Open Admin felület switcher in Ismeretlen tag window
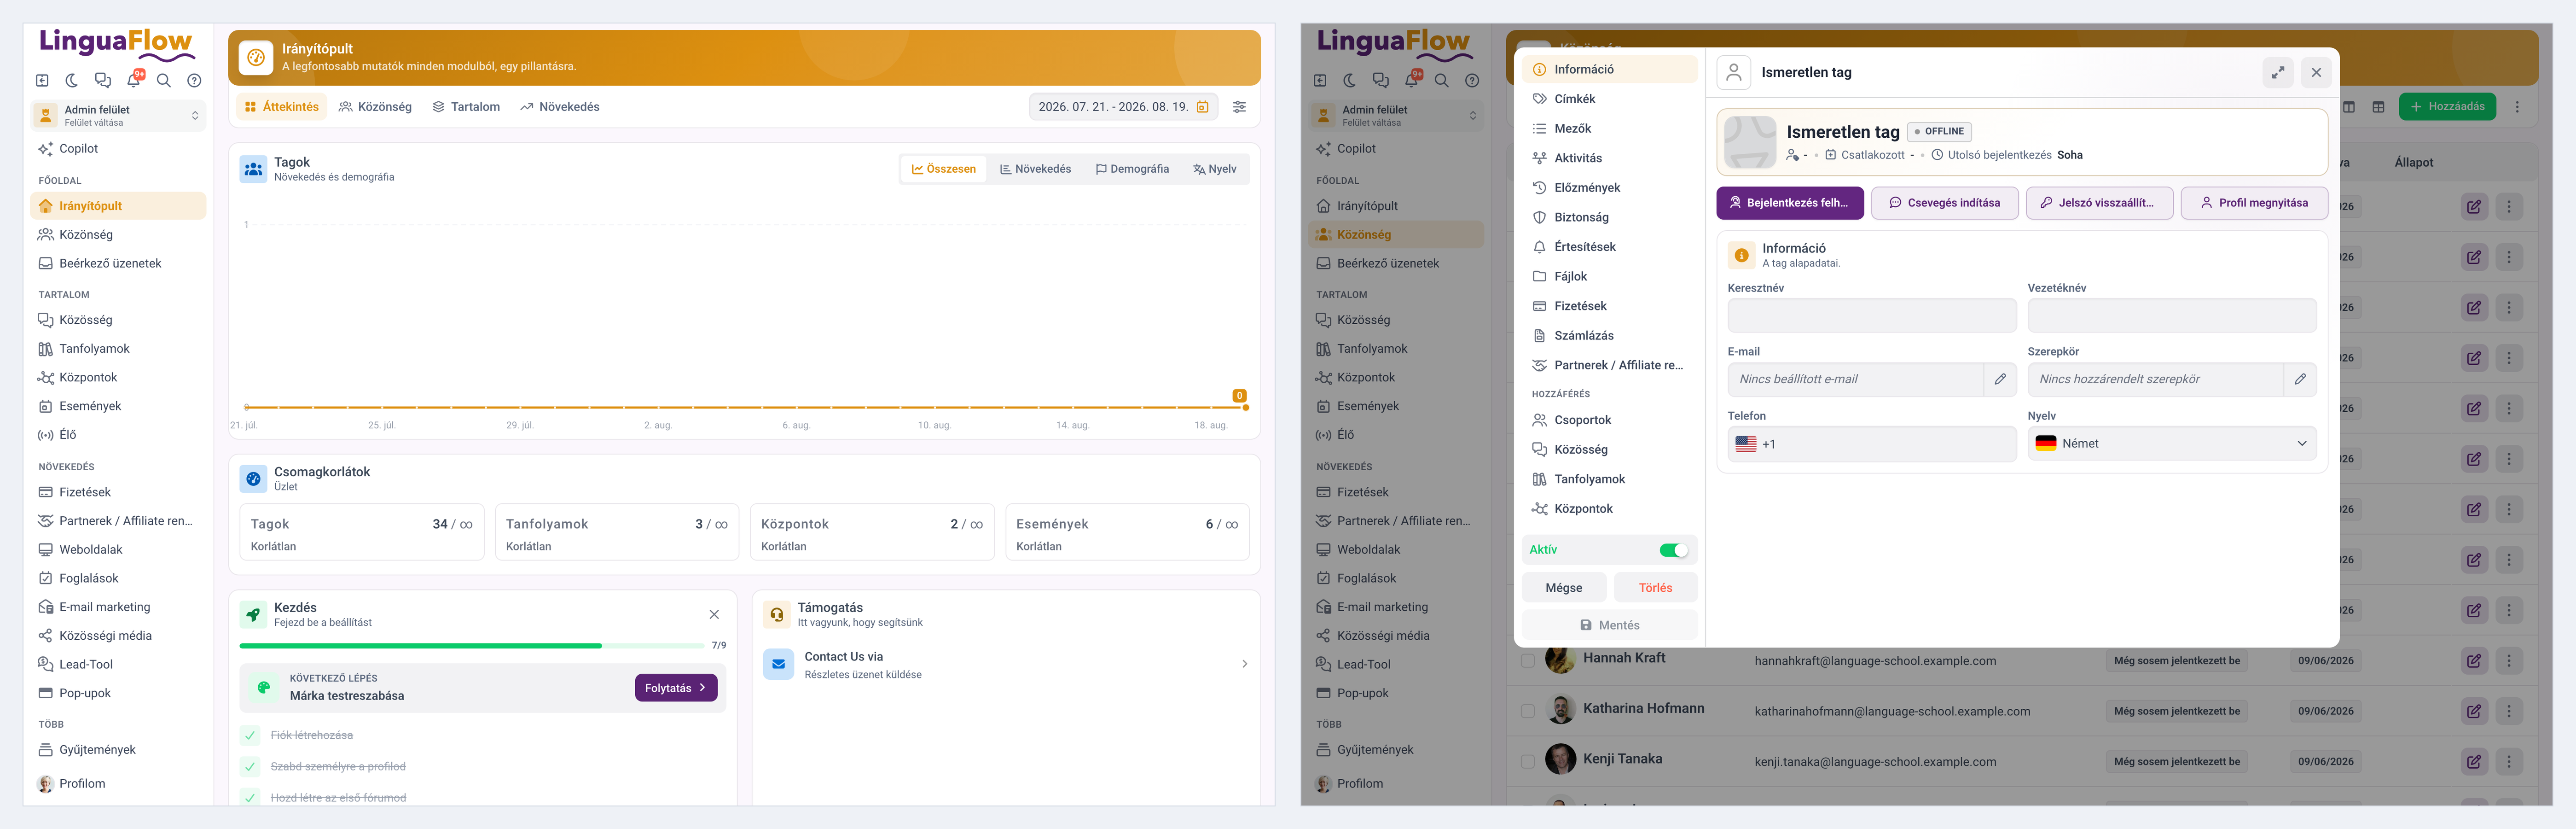The image size is (2576, 829). click(x=1397, y=116)
